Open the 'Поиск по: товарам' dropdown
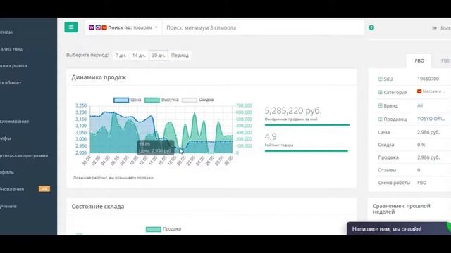This screenshot has height=253, width=451. point(123,27)
